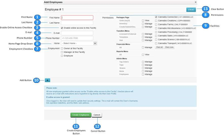Check View for Packages Grids
The image size is (224, 135).
point(143,20)
